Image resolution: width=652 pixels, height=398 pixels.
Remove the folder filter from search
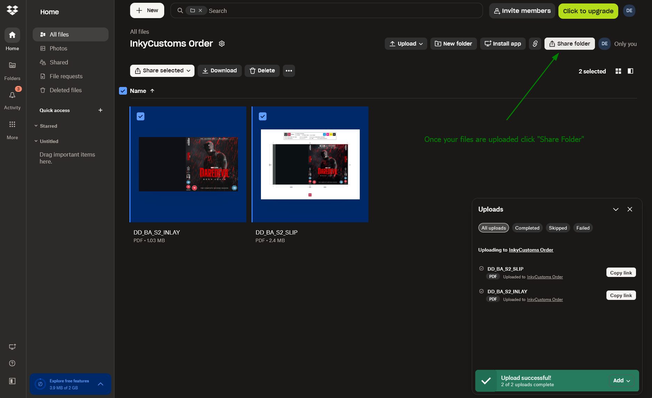click(x=200, y=10)
